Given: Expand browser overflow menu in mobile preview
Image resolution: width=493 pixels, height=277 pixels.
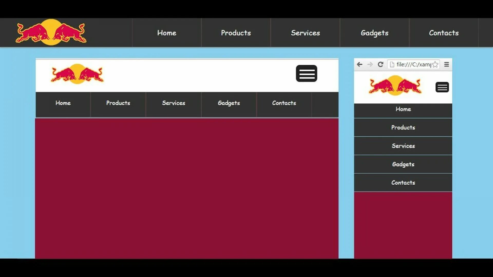Looking at the screenshot, I should click(x=447, y=64).
